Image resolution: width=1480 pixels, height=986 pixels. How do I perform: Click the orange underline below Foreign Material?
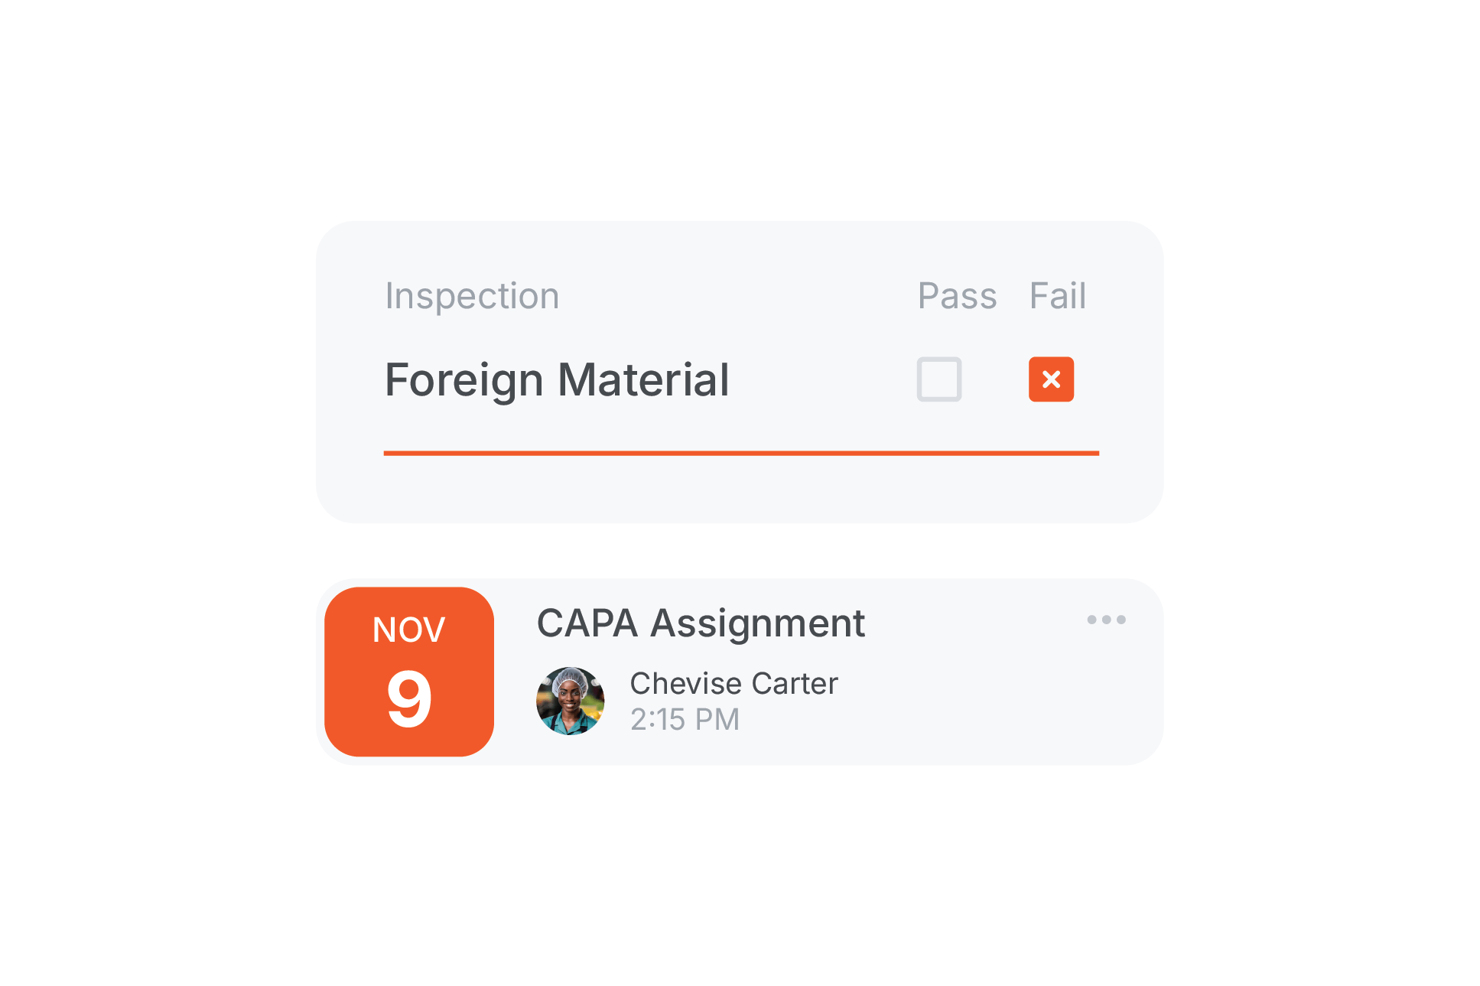741,453
